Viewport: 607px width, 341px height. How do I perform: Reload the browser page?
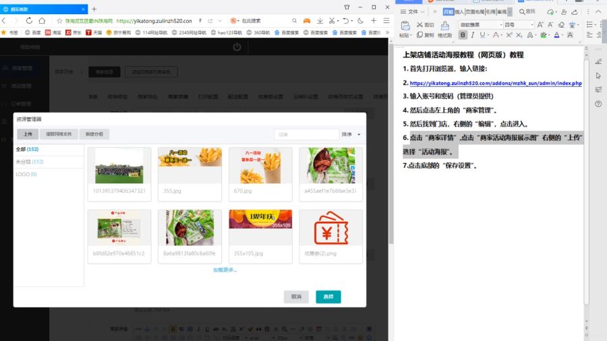click(x=29, y=20)
